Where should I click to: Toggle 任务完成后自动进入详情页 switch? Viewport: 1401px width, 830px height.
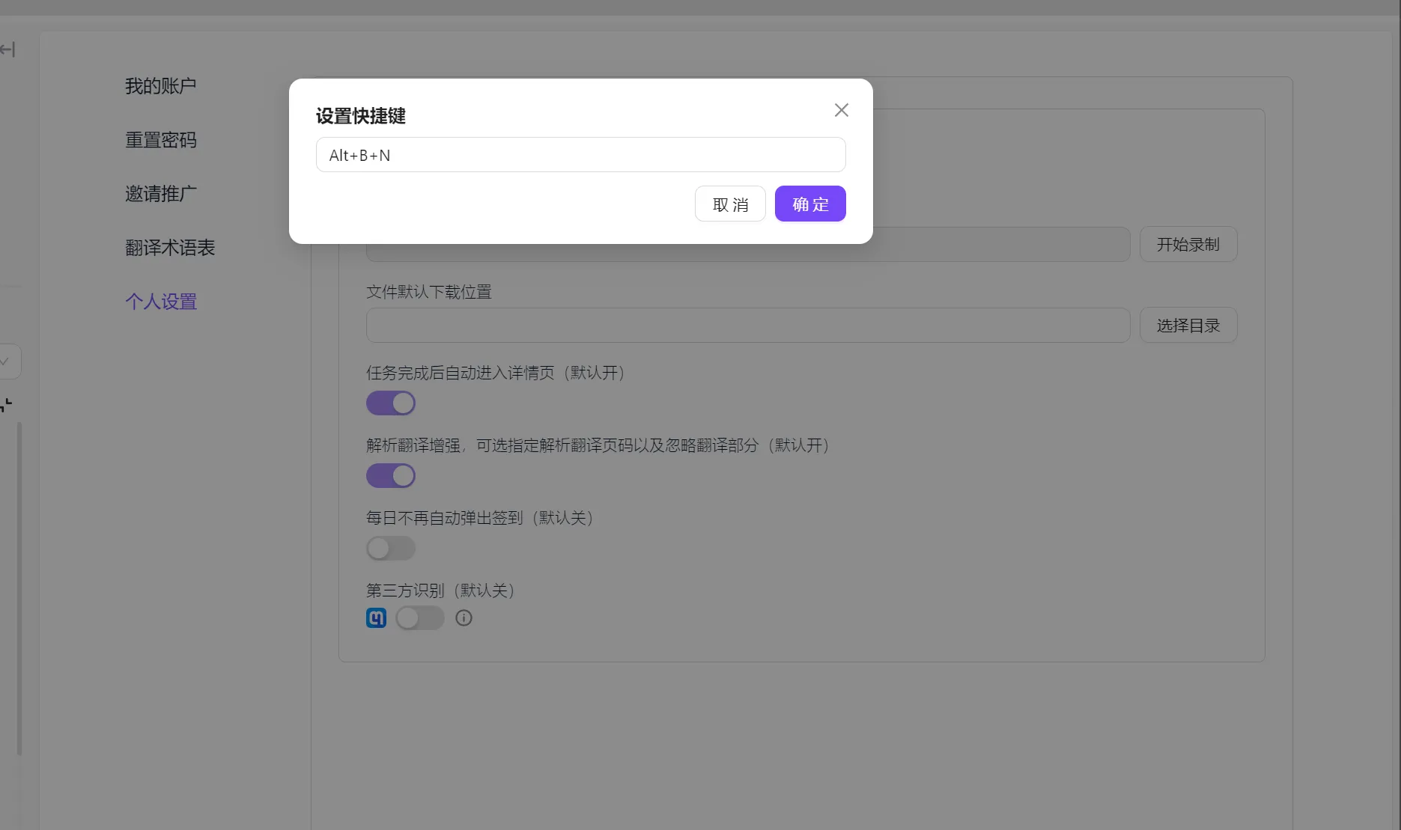coord(391,403)
